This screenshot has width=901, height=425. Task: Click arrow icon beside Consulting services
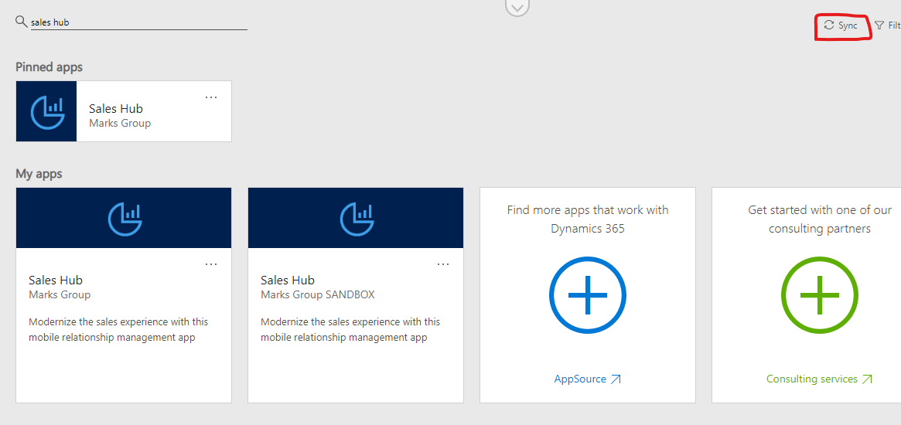867,379
